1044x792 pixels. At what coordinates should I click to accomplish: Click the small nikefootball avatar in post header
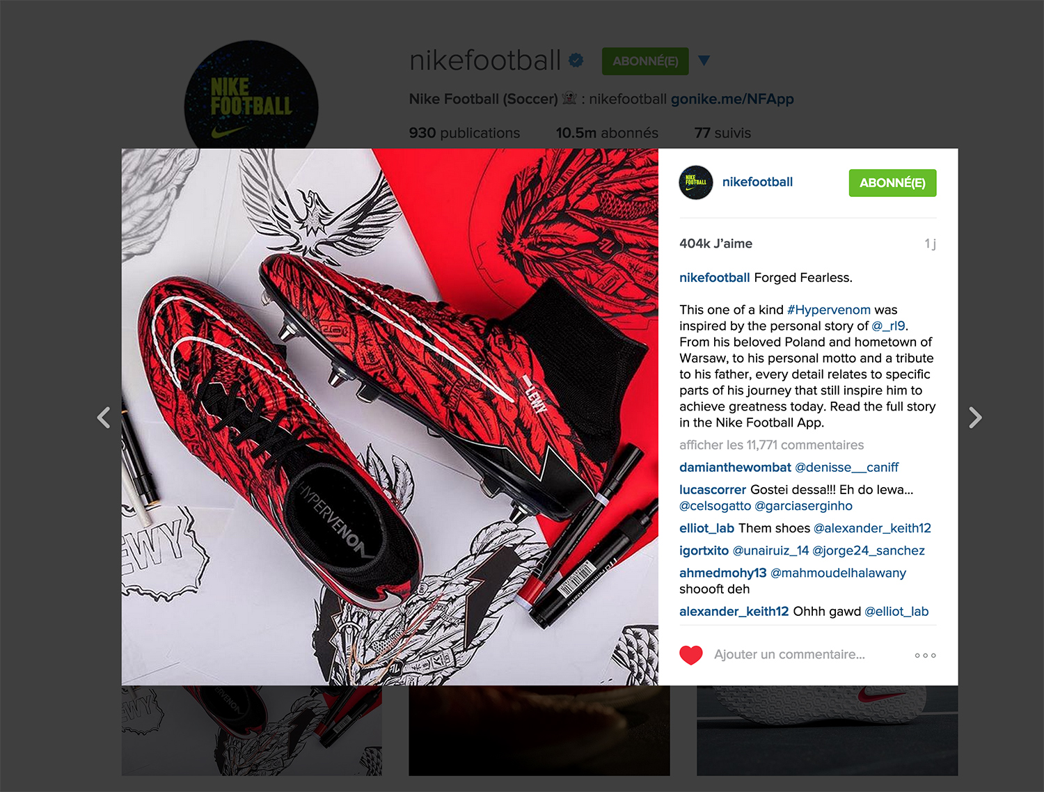click(x=696, y=182)
